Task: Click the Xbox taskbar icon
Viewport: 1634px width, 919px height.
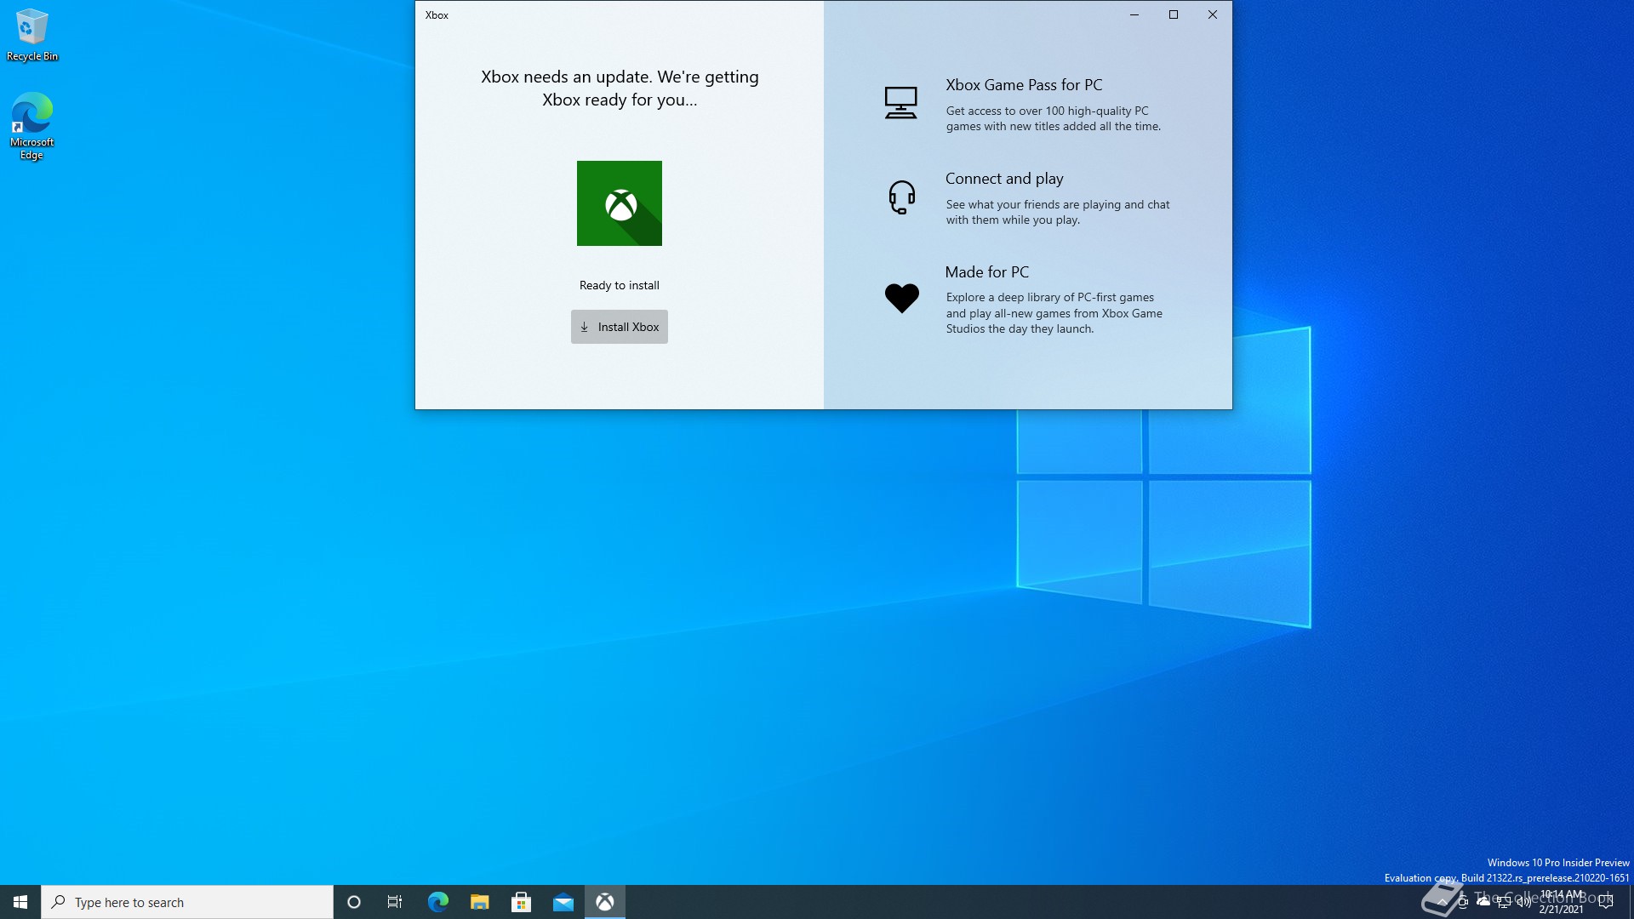Action: pyautogui.click(x=605, y=902)
